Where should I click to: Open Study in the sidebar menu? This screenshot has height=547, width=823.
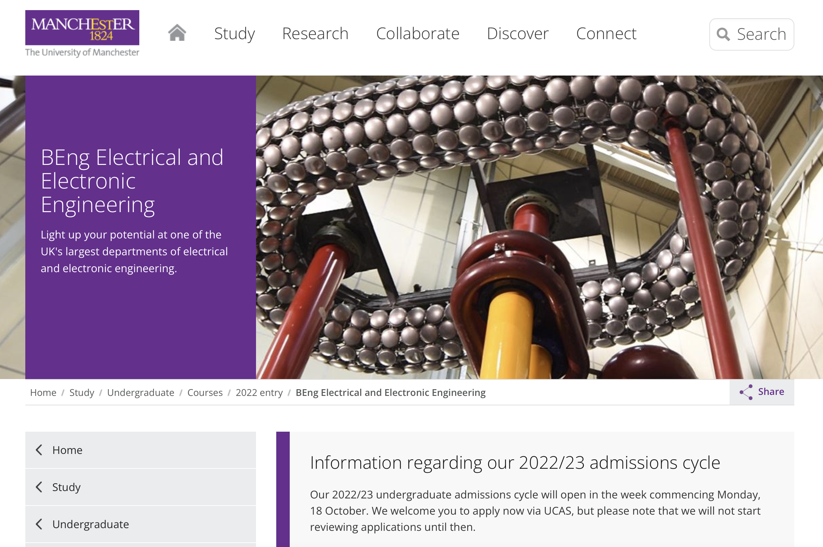click(x=141, y=487)
